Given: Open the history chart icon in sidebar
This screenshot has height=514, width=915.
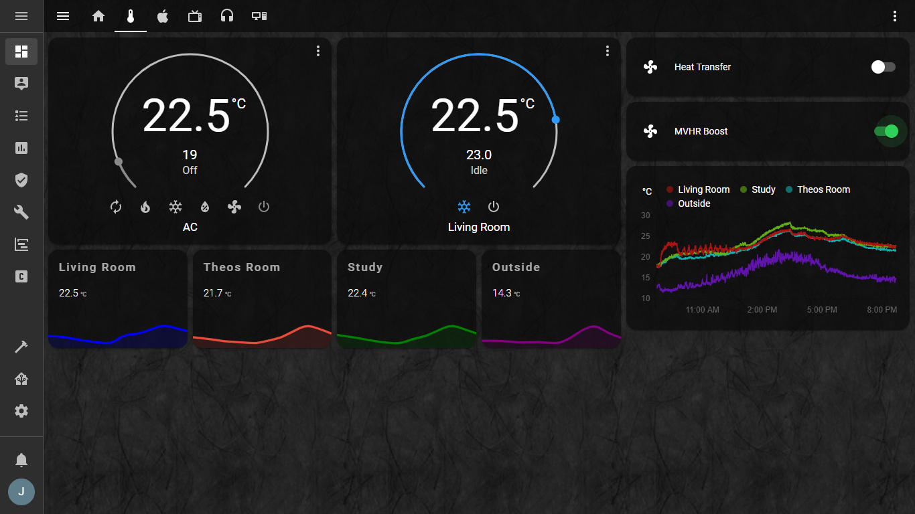Looking at the screenshot, I should (21, 148).
